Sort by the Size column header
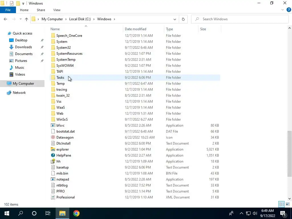292x219 pixels. (x=210, y=29)
